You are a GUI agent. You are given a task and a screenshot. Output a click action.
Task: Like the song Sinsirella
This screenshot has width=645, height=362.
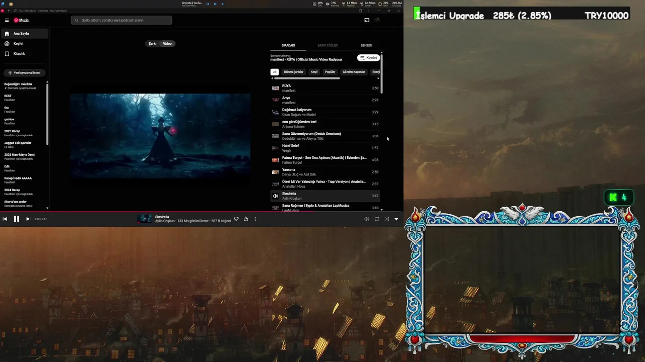pos(246,219)
